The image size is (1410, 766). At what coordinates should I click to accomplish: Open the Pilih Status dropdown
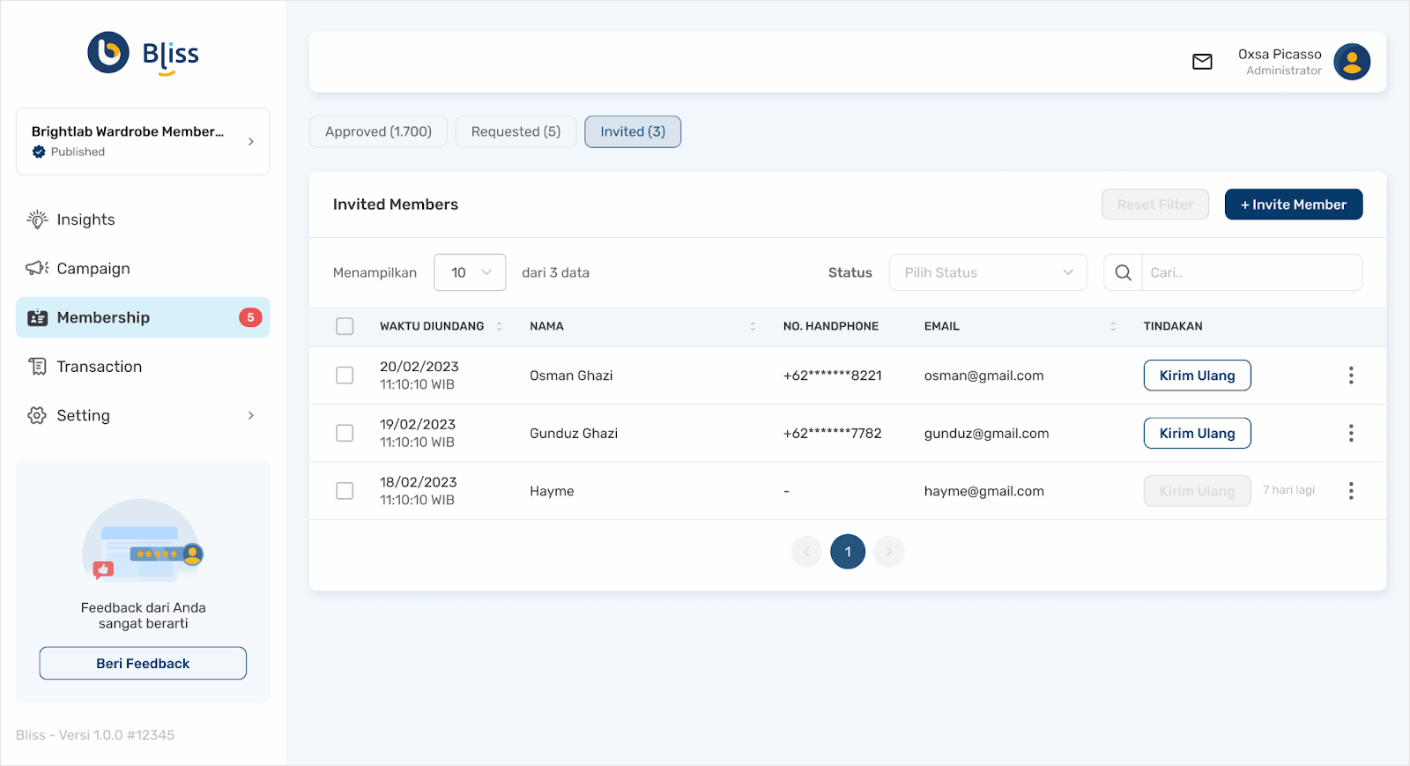(x=988, y=272)
